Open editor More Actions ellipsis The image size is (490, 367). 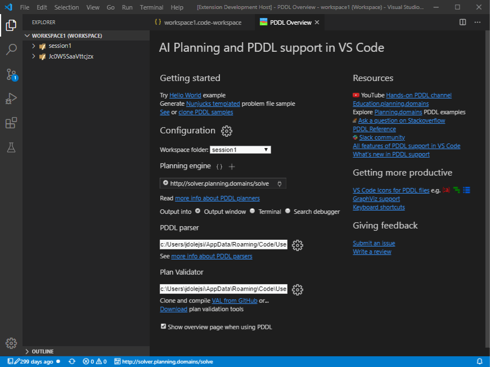[478, 22]
